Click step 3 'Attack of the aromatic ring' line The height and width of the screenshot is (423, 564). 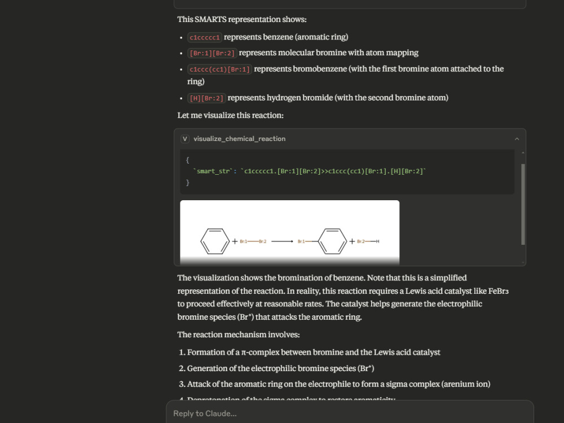tap(338, 384)
